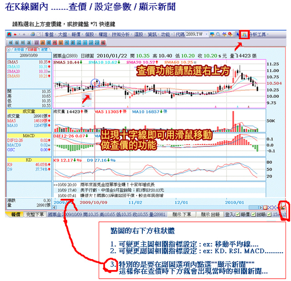Open the 個股 dropdown menu
The image size is (291, 281).
point(91,35)
